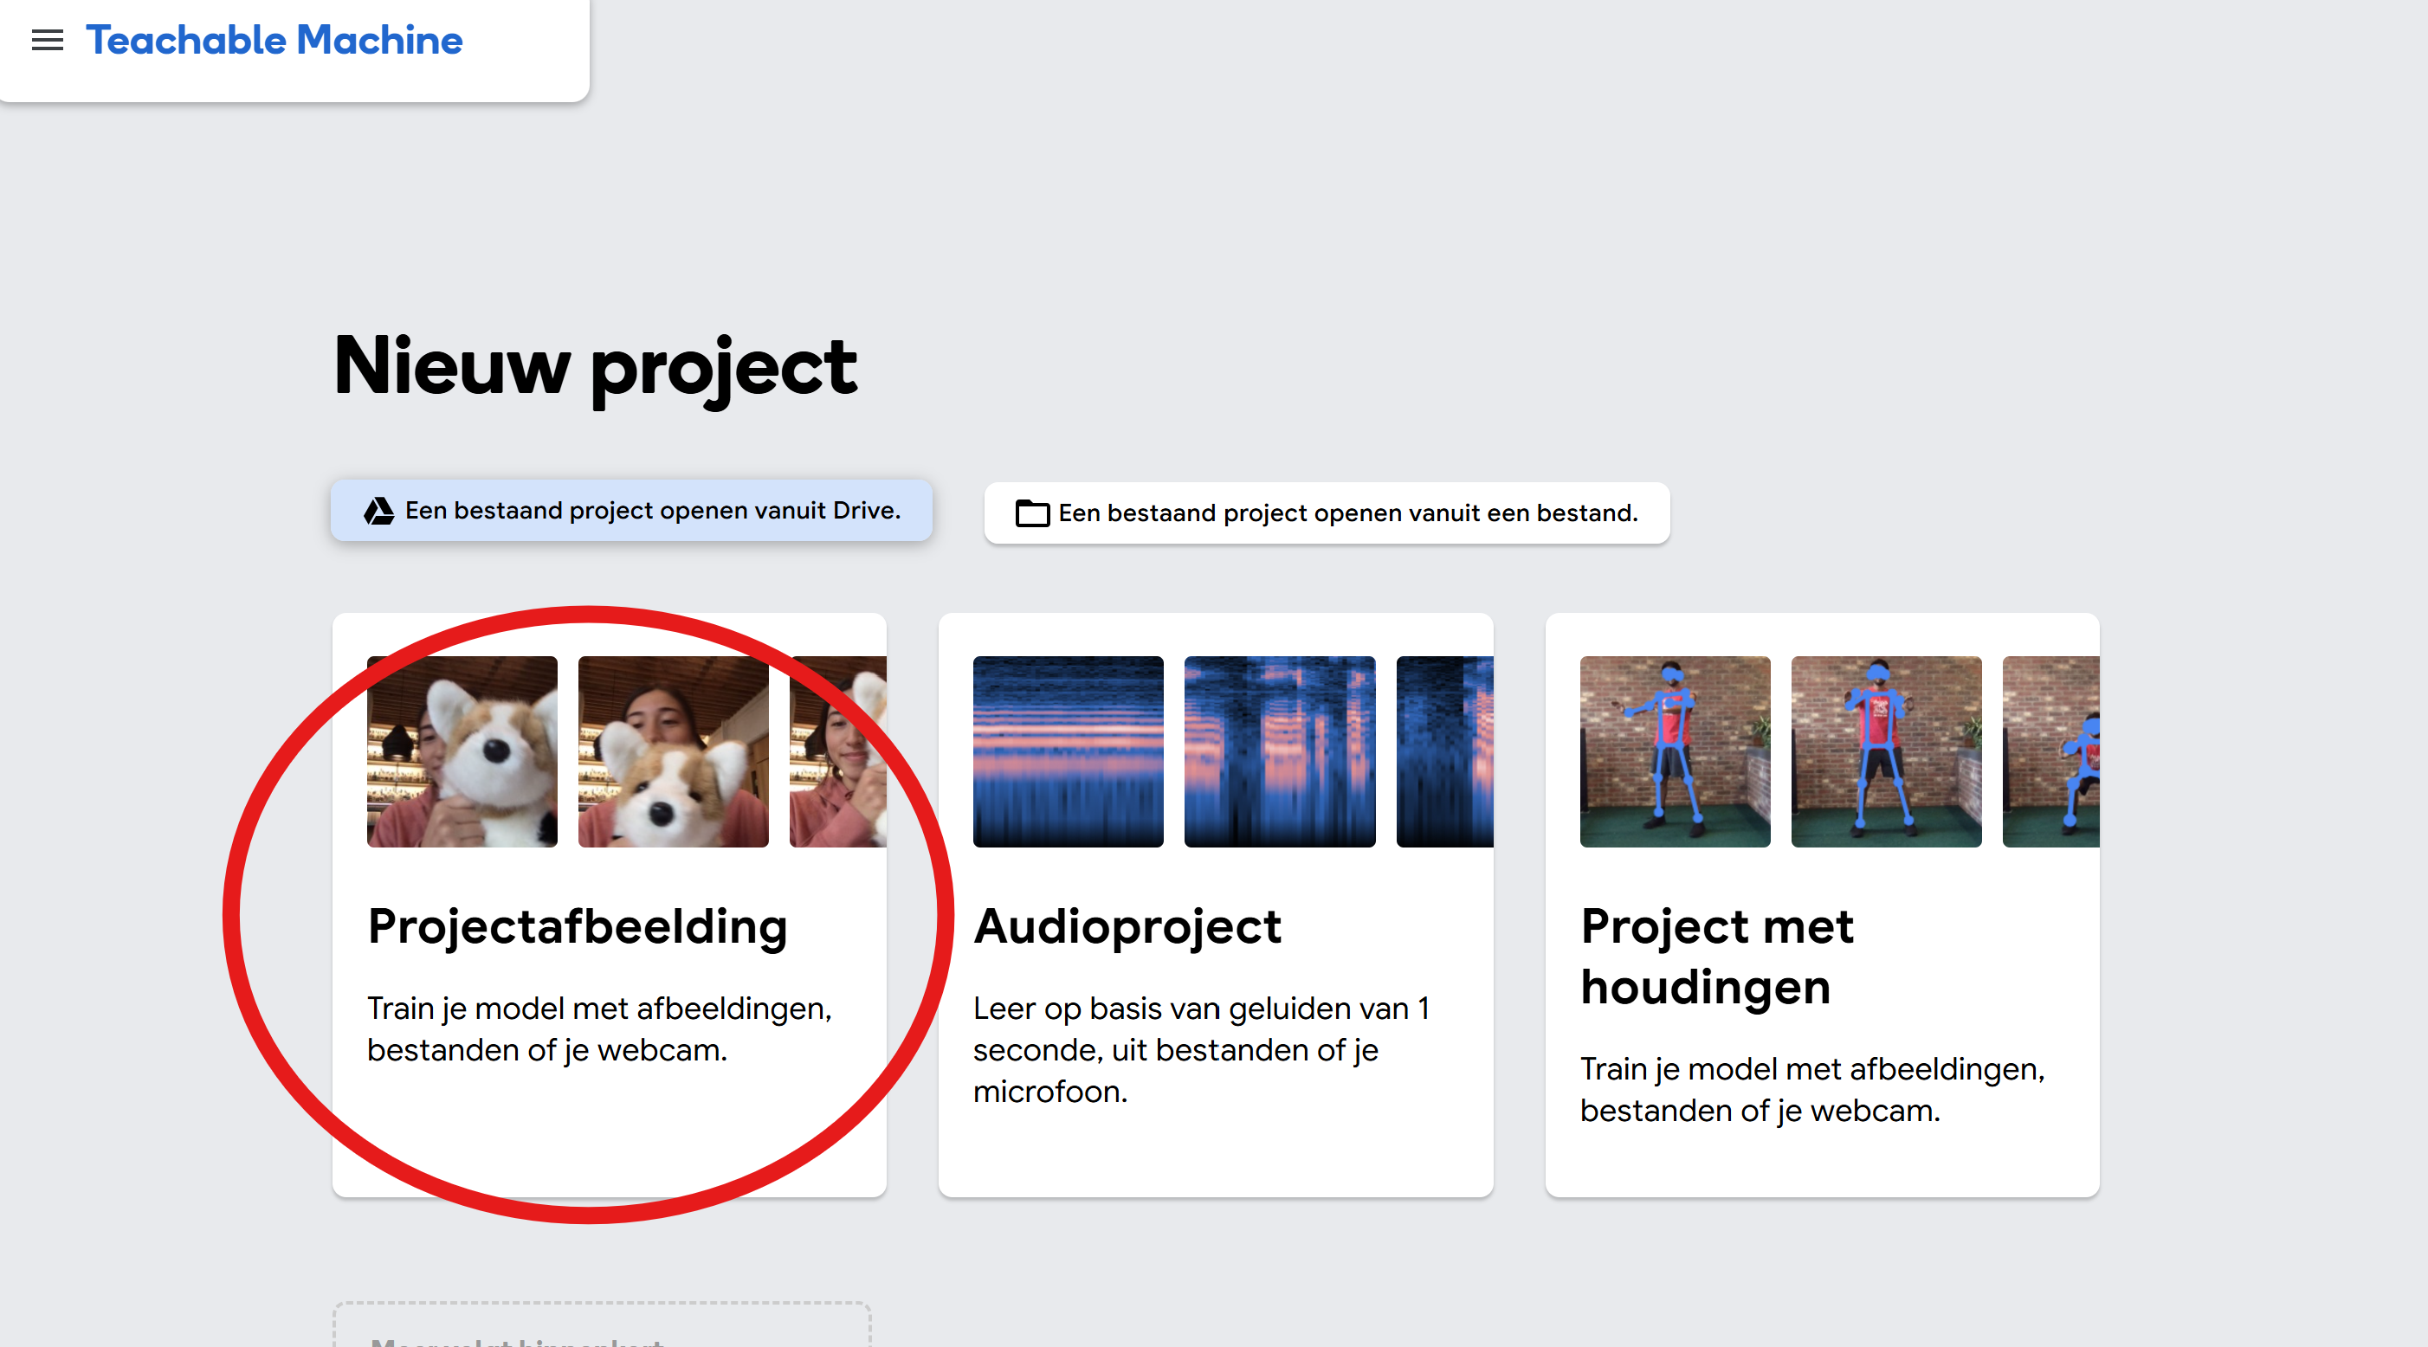2428x1347 pixels.
Task: Click second pose skeleton thumbnail
Action: tap(1886, 751)
